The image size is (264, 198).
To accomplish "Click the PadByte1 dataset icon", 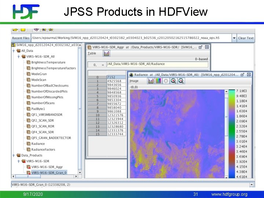I will pyautogui.click(x=29, y=109).
